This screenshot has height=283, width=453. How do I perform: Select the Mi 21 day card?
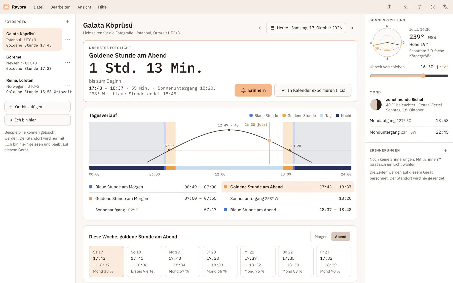[x=258, y=262]
